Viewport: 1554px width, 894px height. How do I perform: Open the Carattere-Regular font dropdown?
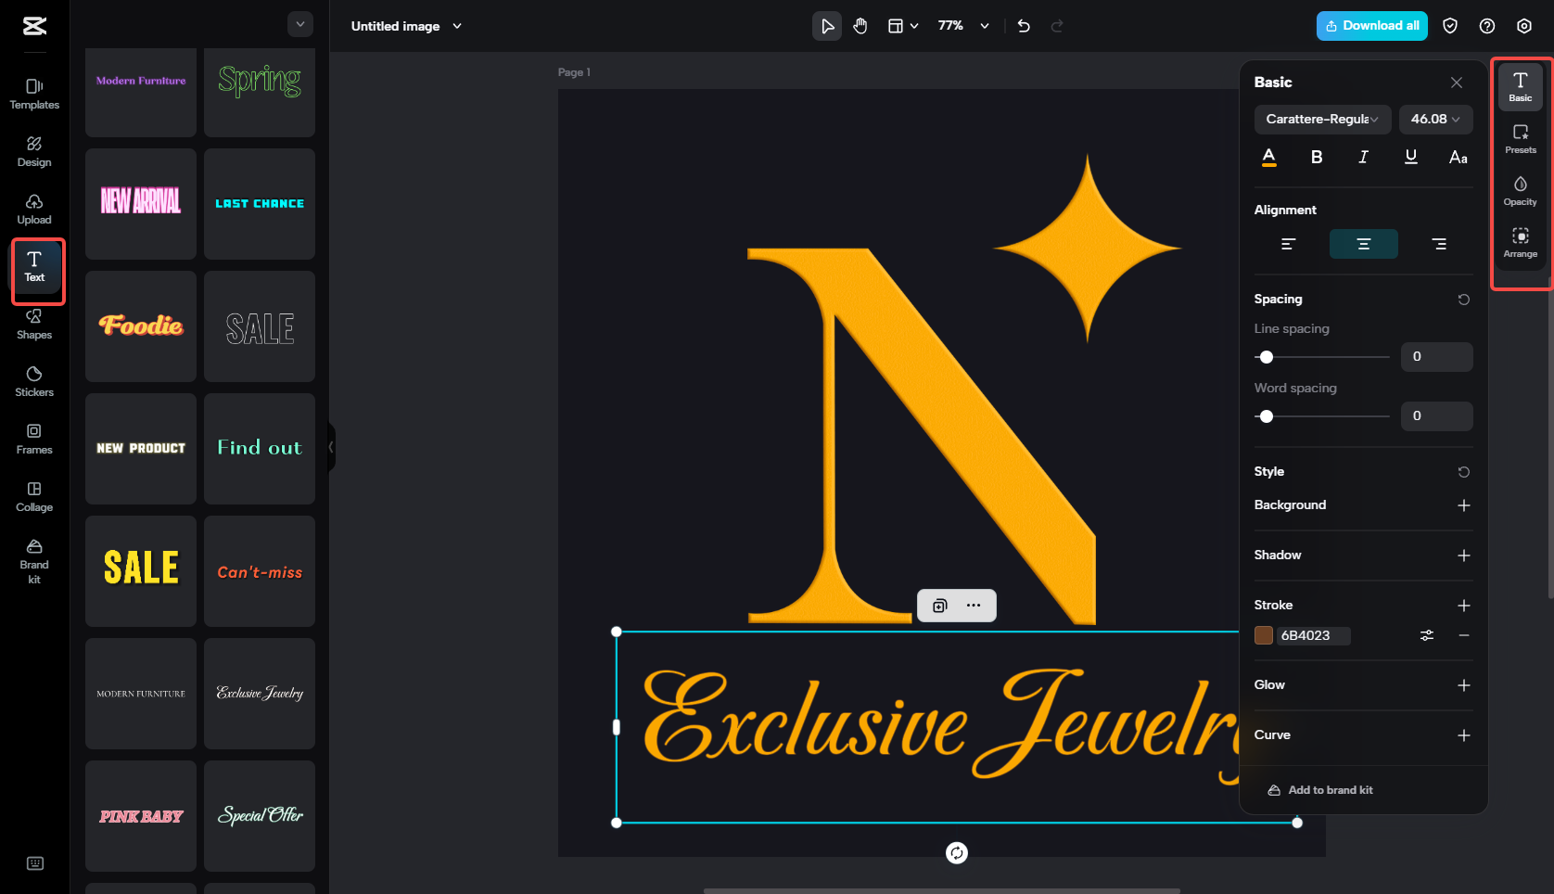1322,119
